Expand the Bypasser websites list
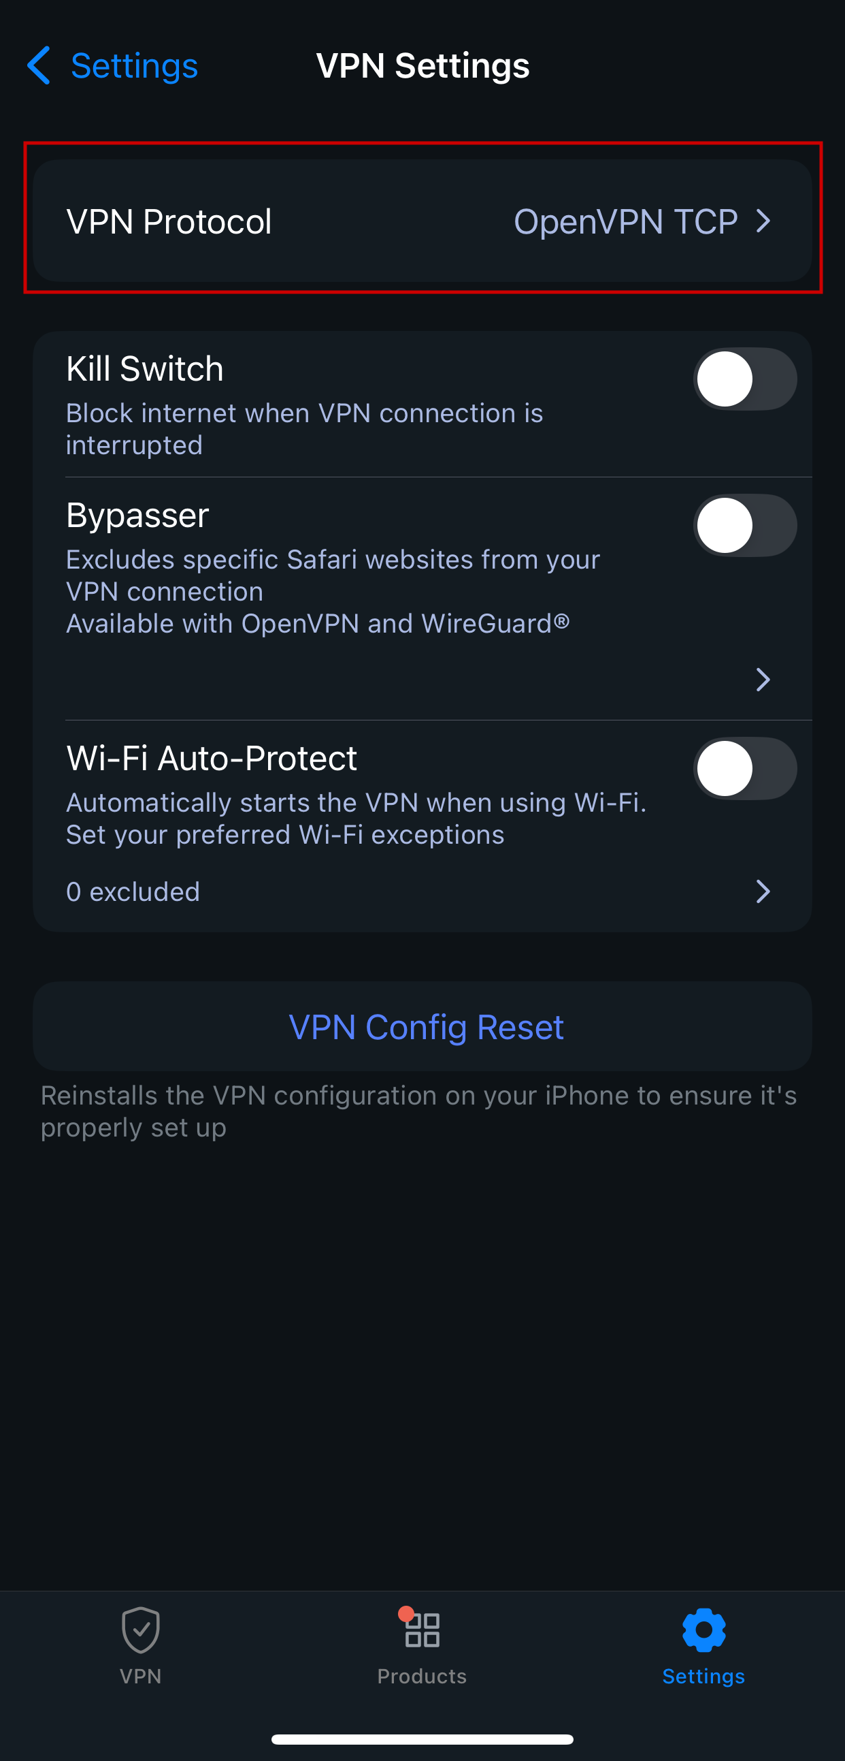Screen dimensions: 845x1761 [x=763, y=679]
